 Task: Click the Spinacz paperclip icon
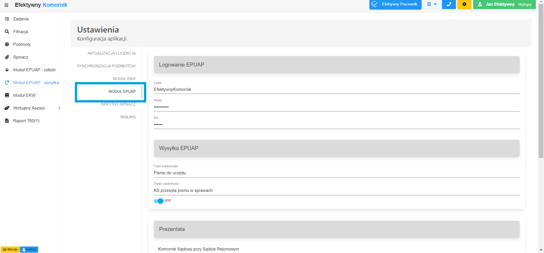pos(7,57)
